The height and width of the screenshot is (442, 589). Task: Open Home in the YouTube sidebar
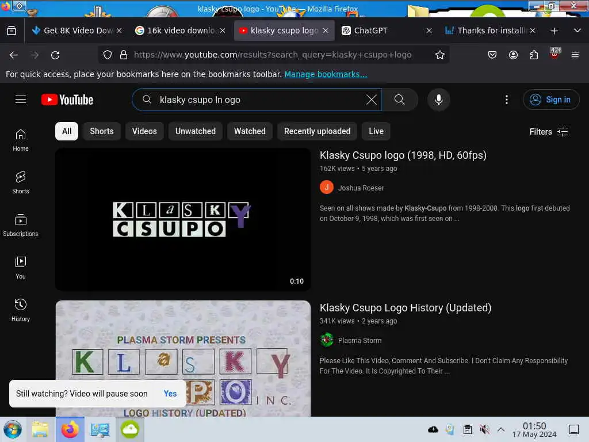(x=21, y=140)
